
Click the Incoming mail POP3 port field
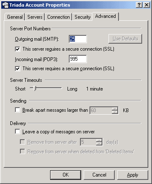(78, 59)
